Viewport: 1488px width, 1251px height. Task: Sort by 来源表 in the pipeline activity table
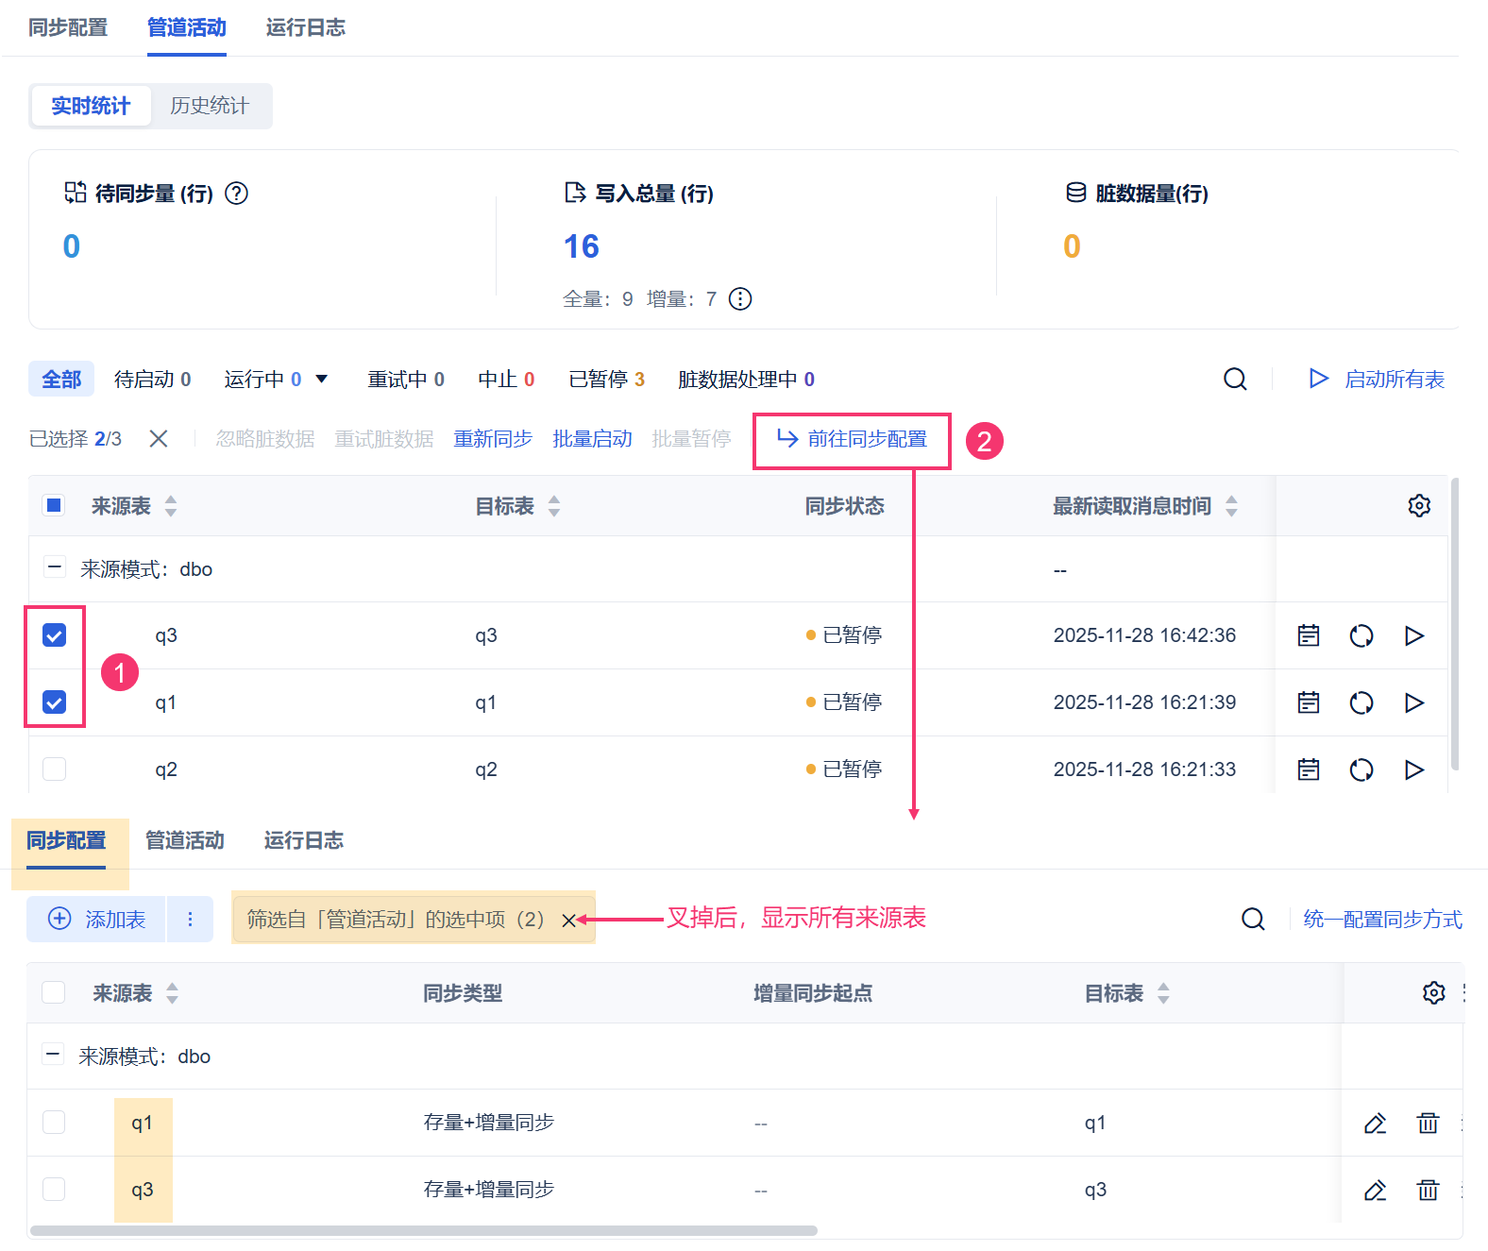coord(171,506)
